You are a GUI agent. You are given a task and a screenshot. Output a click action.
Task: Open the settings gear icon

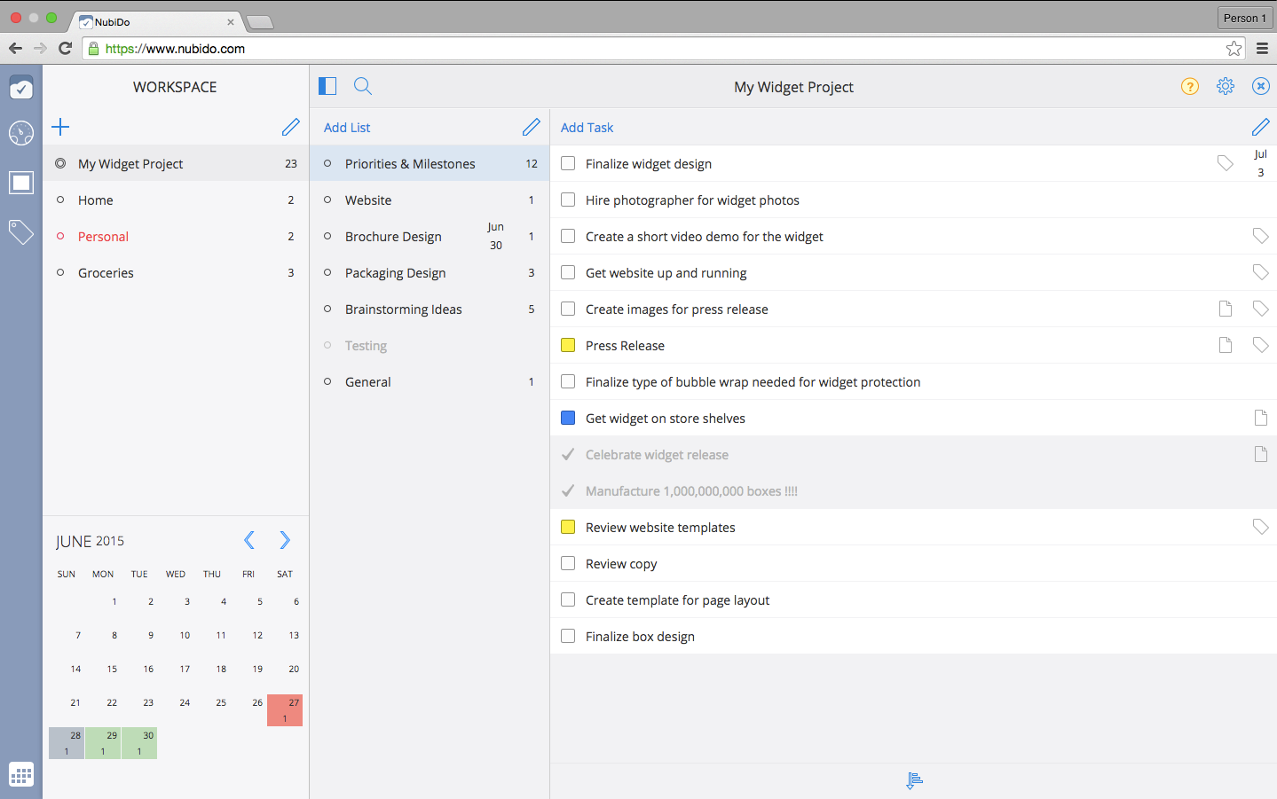pos(1225,86)
